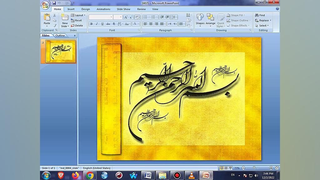
Task: Fit slide to current window
Action: (277, 168)
